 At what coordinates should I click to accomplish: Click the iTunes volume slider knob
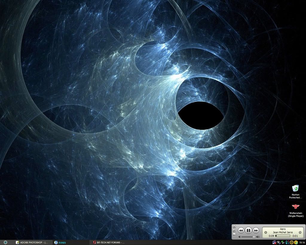254,237
